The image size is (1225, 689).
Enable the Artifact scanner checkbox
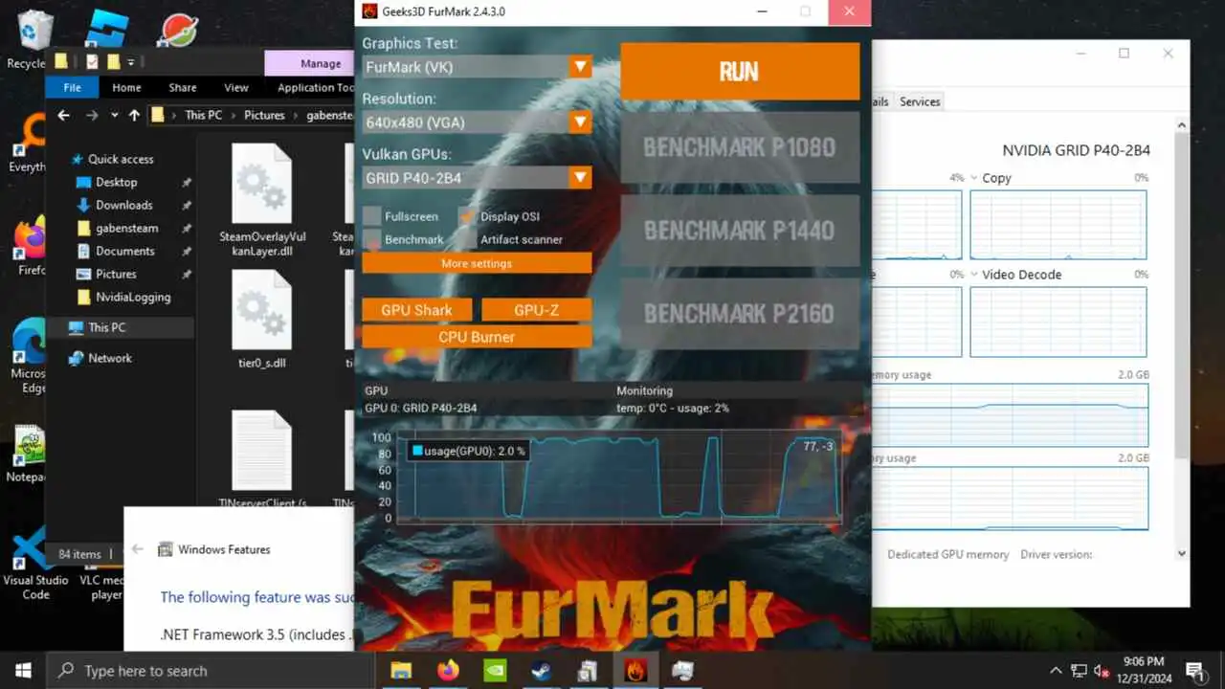[x=467, y=239]
